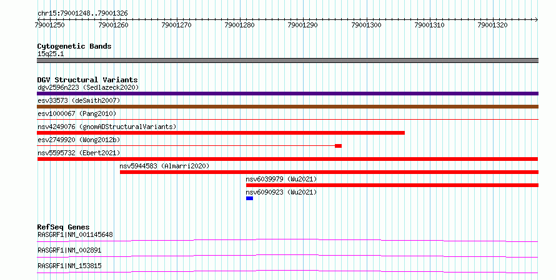Select the small red esv2749920 block
This screenshot has width=556, height=280.
(338, 146)
